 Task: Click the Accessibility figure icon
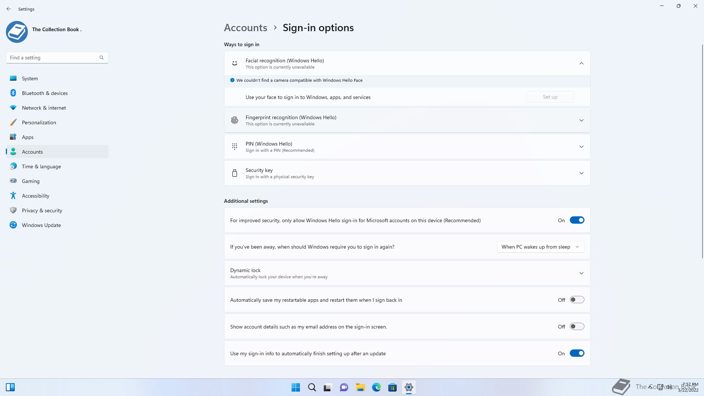13,195
